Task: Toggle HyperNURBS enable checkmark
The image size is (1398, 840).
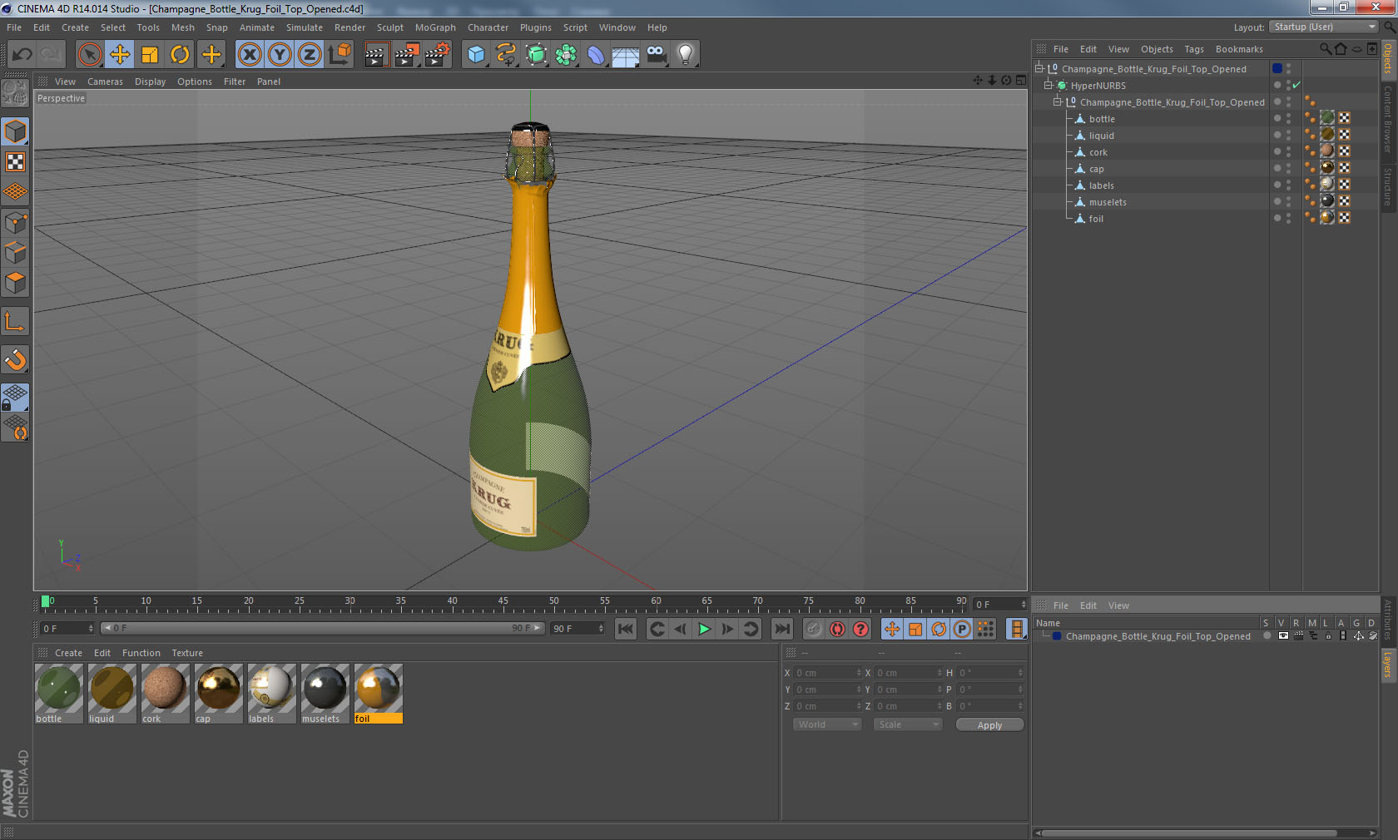Action: coord(1296,86)
